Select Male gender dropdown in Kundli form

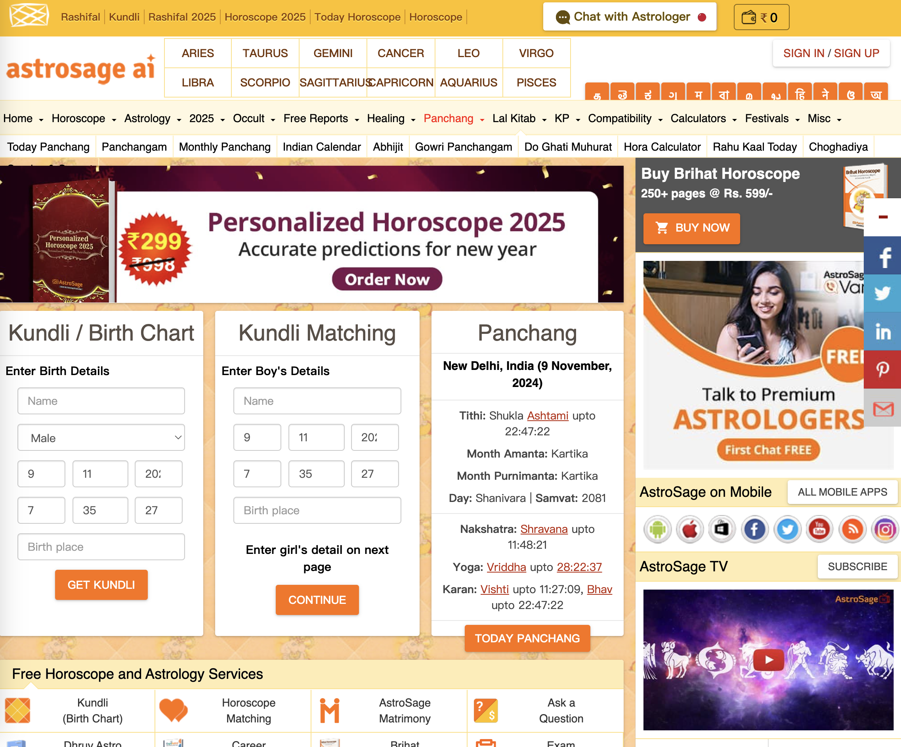[x=101, y=437]
